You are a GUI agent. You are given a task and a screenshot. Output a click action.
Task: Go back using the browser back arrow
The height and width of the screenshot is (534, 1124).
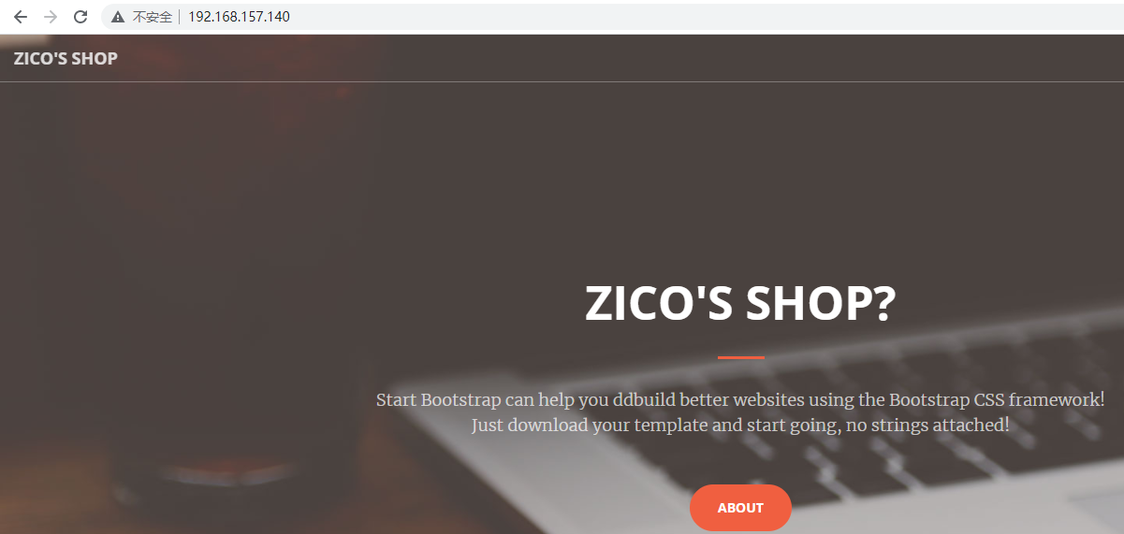point(20,17)
